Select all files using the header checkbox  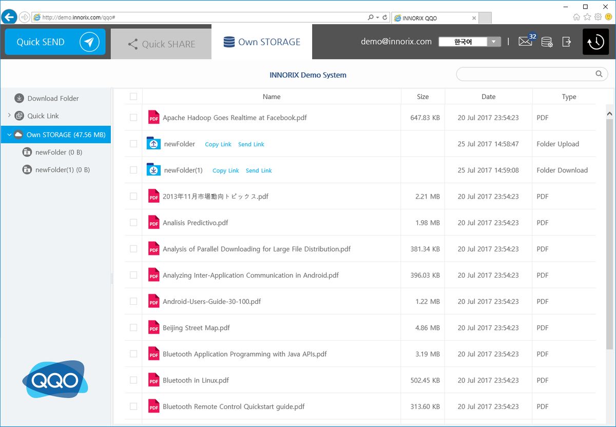pos(133,96)
